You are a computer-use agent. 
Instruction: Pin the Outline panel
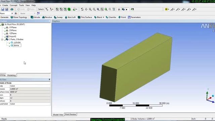coord(49,21)
